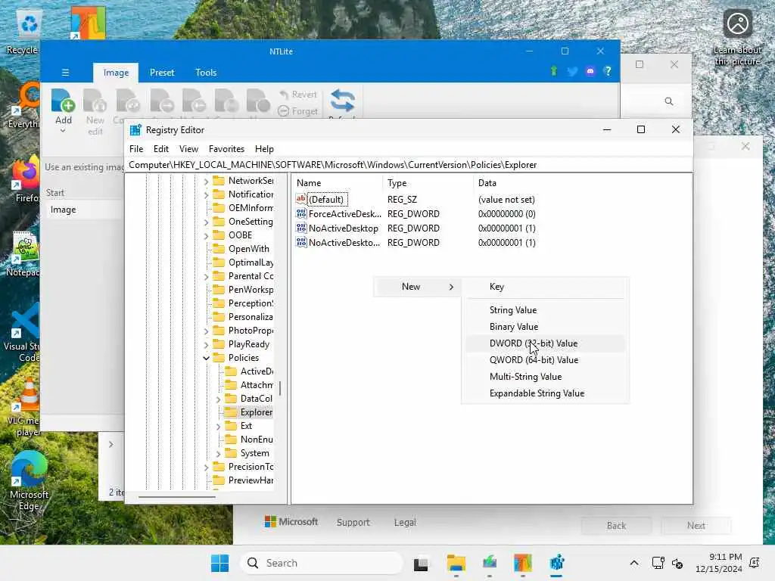The image size is (775, 581).
Task: Choose Multi-String Value from submenu
Action: click(545, 377)
